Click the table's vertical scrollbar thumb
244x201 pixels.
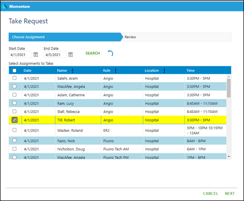click(229, 88)
